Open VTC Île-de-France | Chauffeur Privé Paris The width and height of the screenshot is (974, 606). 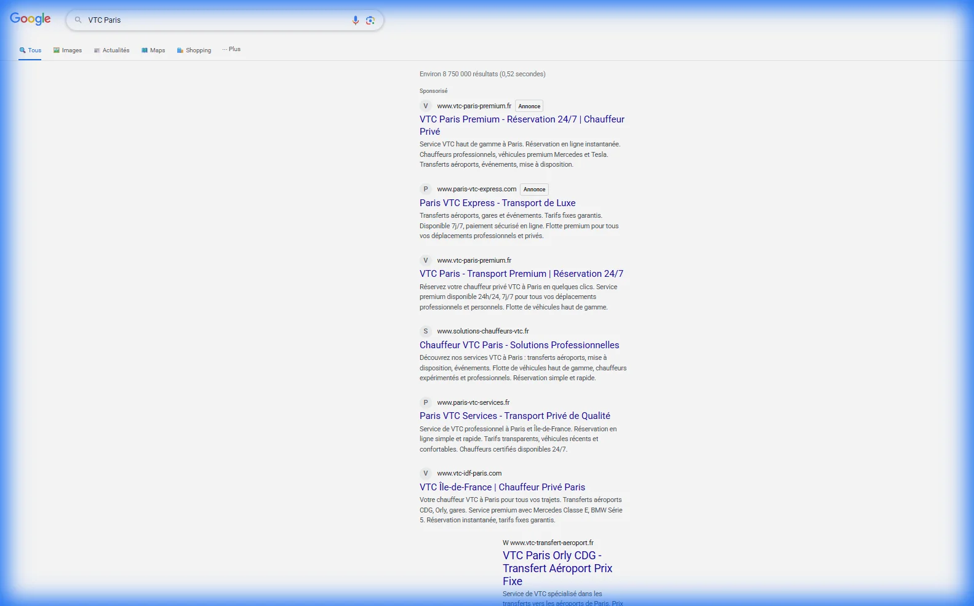click(502, 487)
